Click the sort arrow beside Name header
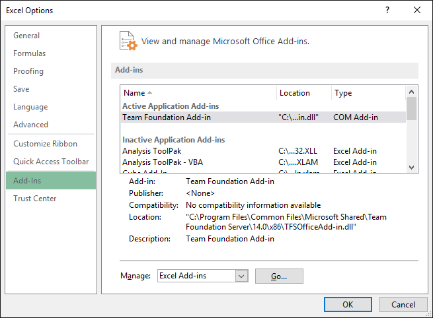The height and width of the screenshot is (318, 433). tap(149, 93)
